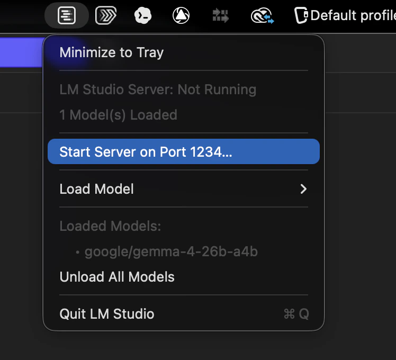Open the triple-chevron menu bar icon
The width and height of the screenshot is (396, 360).
click(106, 15)
